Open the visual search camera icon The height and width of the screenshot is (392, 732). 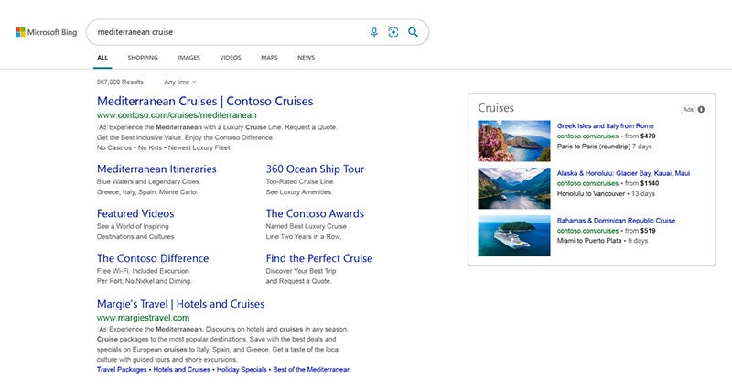[x=393, y=32]
